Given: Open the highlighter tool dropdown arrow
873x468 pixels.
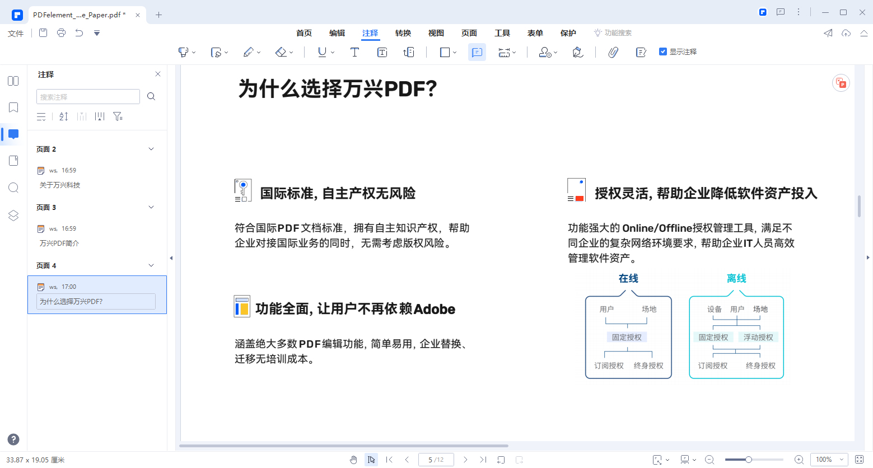Looking at the screenshot, I should pos(194,53).
